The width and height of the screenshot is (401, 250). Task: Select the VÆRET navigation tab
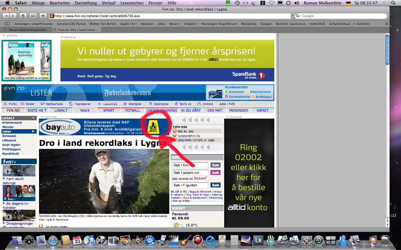click(262, 111)
